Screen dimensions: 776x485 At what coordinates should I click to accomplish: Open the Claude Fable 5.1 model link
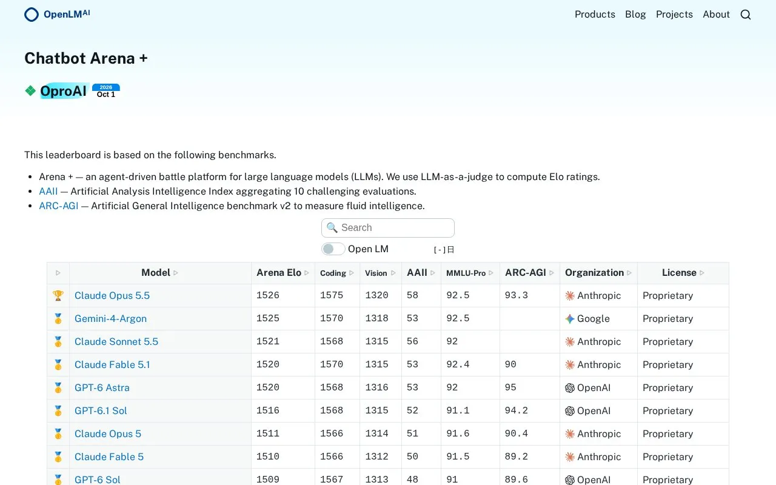coord(112,365)
